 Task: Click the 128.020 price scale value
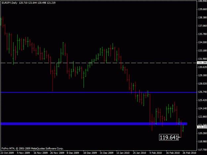202,84
